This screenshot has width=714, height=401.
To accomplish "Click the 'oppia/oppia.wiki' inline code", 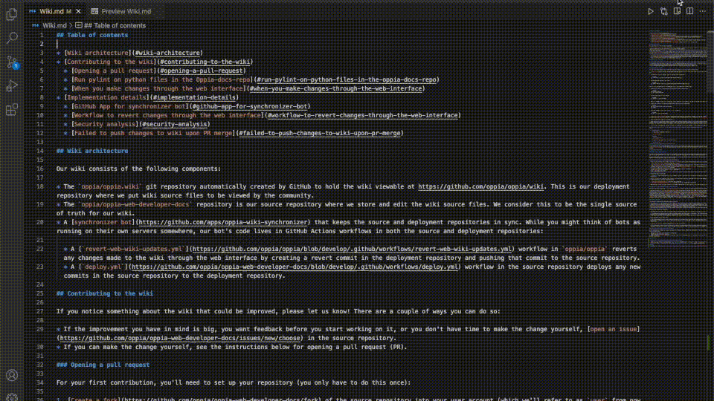I will click(110, 186).
